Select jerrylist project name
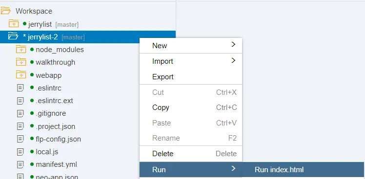The image size is (365, 179). pos(40,24)
